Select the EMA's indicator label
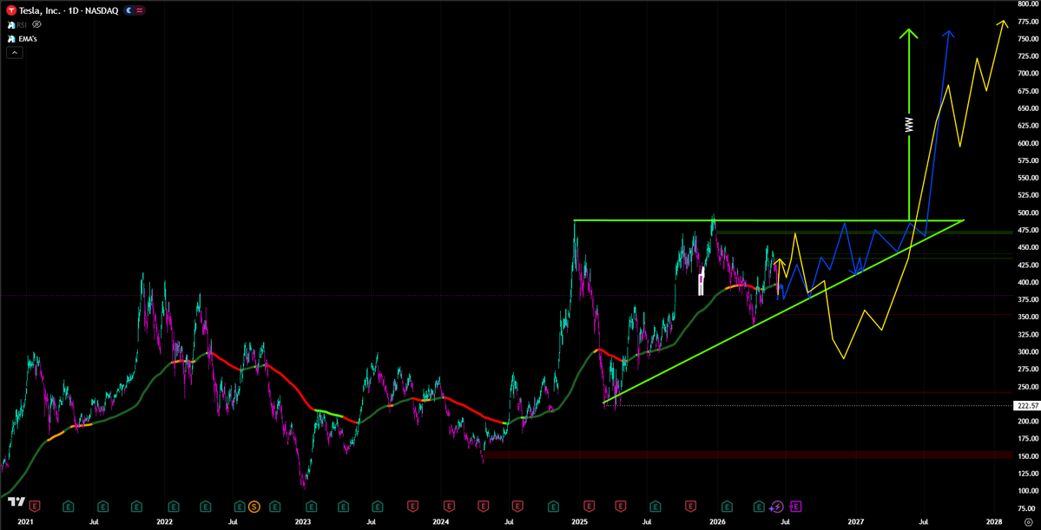1041x530 pixels. pyautogui.click(x=27, y=38)
